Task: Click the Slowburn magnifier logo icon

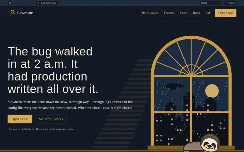Action: 12,13
